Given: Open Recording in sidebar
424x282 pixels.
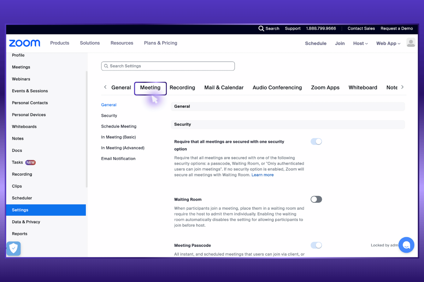Looking at the screenshot, I should tap(22, 174).
